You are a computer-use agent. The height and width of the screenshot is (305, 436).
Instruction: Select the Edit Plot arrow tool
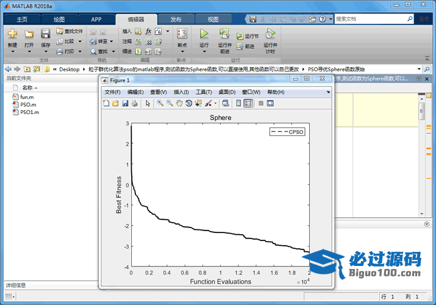pyautogui.click(x=148, y=104)
